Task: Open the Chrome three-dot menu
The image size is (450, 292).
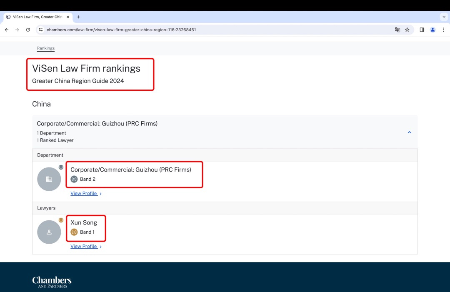Action: [443, 30]
